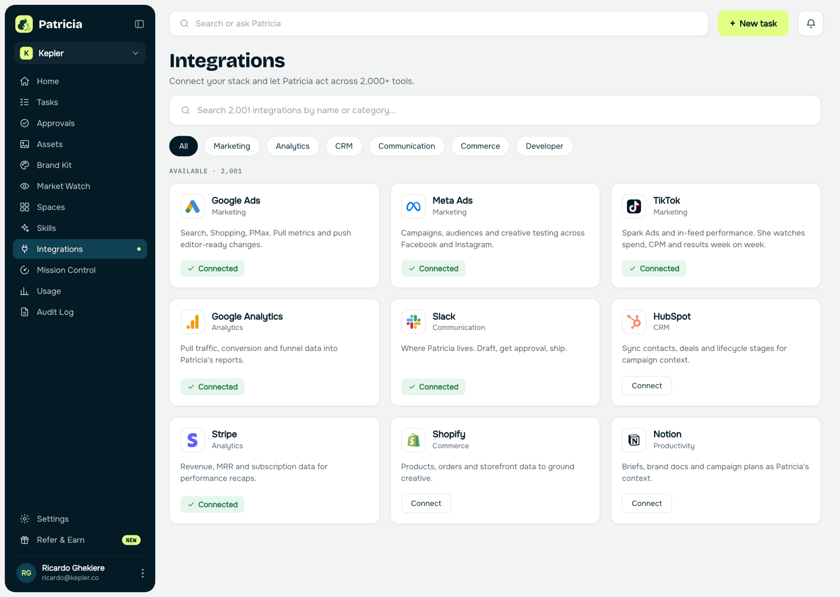
Task: Click the TikTok logo
Action: 634,206
